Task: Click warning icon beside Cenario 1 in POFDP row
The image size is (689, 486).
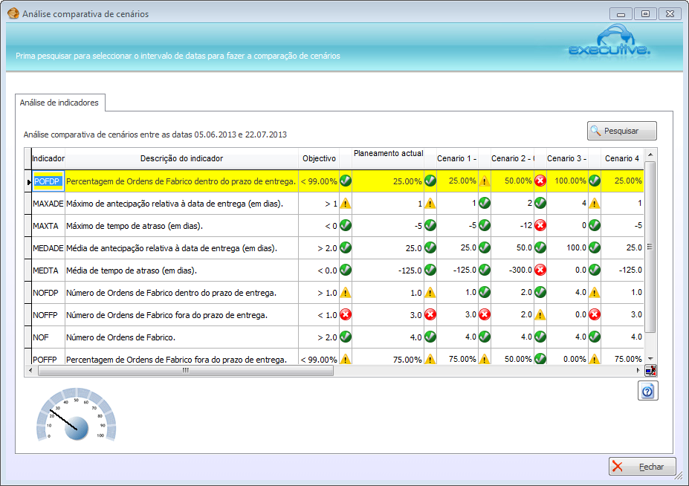Action: coord(485,181)
